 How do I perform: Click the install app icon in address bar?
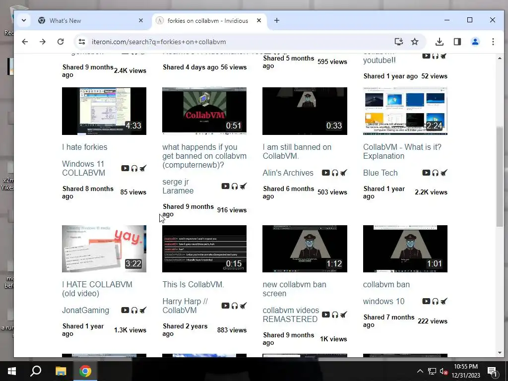click(x=399, y=42)
